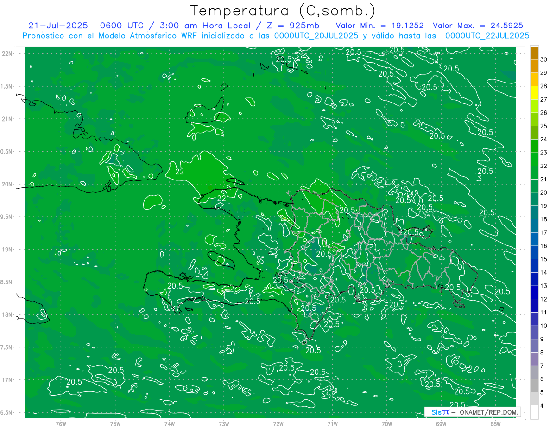Click the '28' color scale label
The image size is (556, 430).
544,86
